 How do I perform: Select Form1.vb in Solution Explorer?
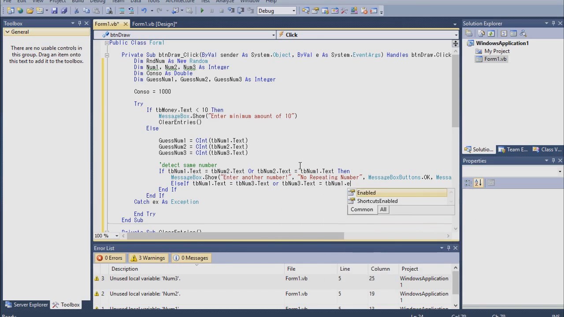tap(495, 59)
